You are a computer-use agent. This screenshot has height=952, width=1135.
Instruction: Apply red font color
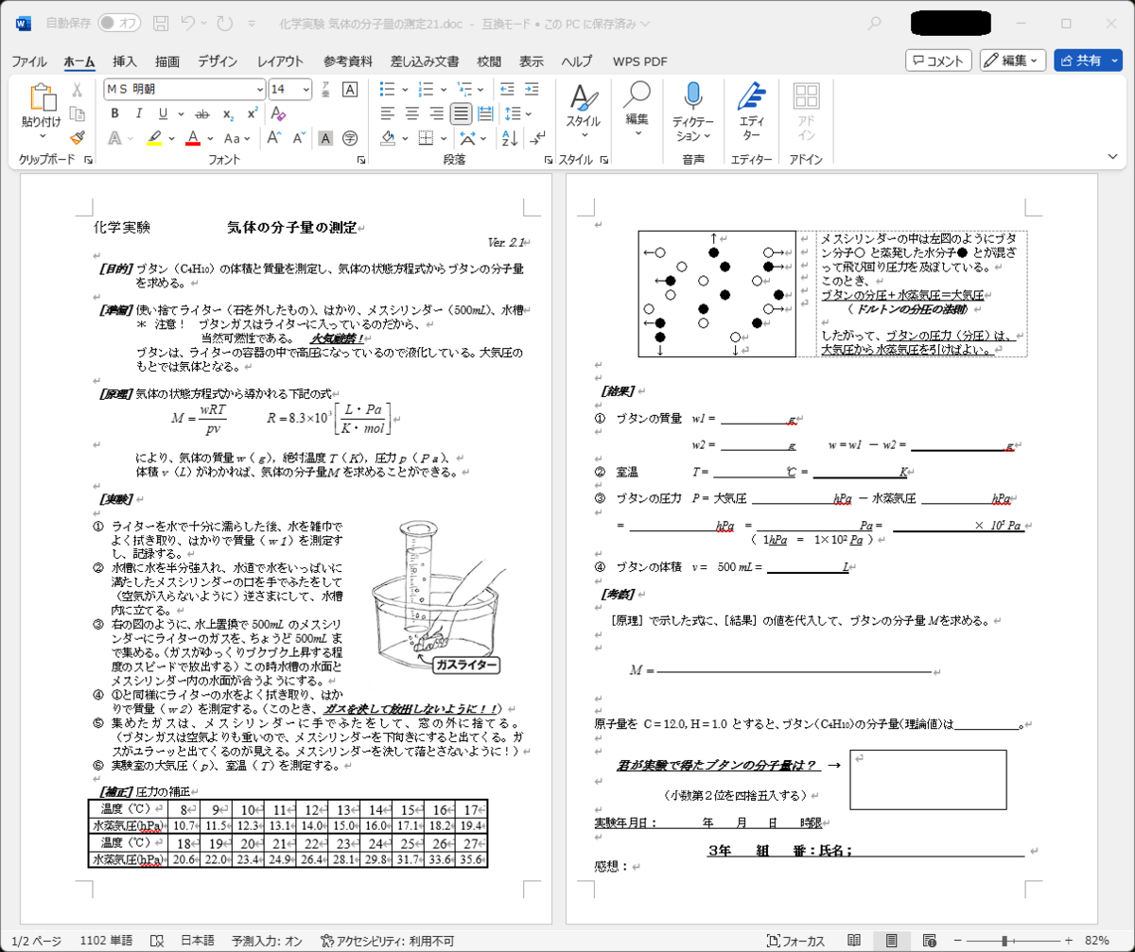pyautogui.click(x=192, y=138)
